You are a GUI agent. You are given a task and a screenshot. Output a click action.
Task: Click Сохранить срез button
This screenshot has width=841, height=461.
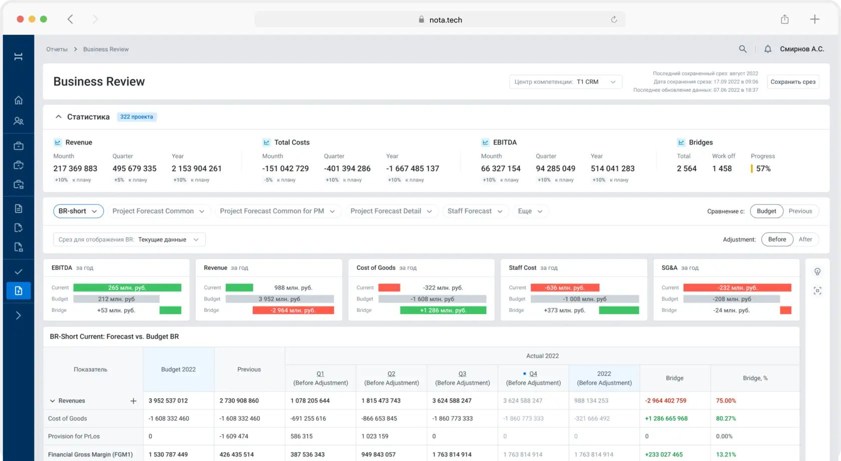click(793, 82)
